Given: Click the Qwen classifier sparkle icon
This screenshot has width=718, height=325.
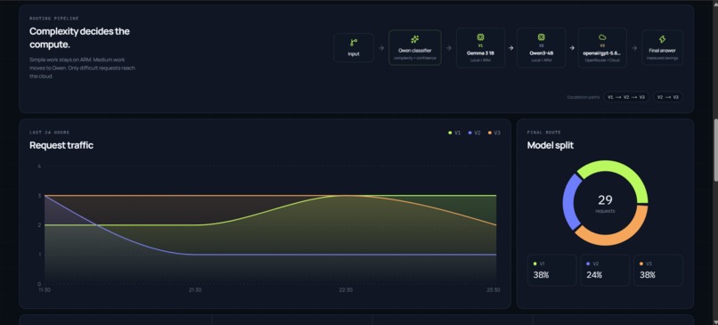Looking at the screenshot, I should click(x=415, y=40).
